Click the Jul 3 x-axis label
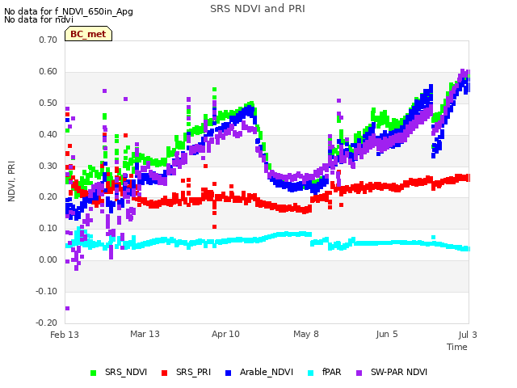 tap(468, 335)
